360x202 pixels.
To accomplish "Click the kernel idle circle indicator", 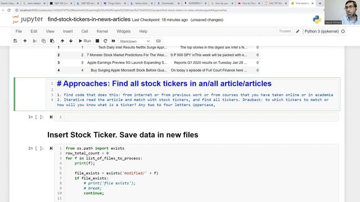I will click(x=343, y=31).
